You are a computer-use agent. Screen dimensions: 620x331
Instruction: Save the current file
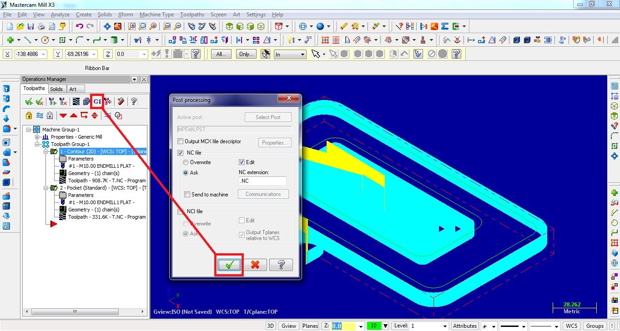[x=31, y=26]
